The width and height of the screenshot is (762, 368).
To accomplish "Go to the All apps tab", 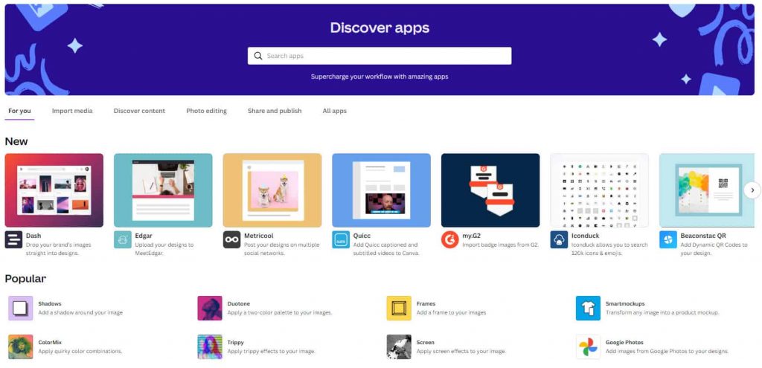I will click(x=334, y=111).
